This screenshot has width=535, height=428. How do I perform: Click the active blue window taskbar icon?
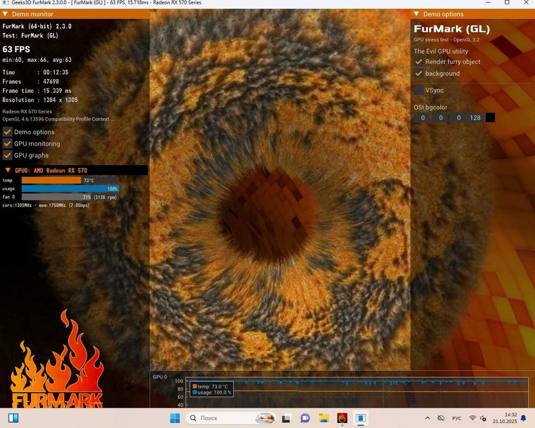[x=360, y=418]
